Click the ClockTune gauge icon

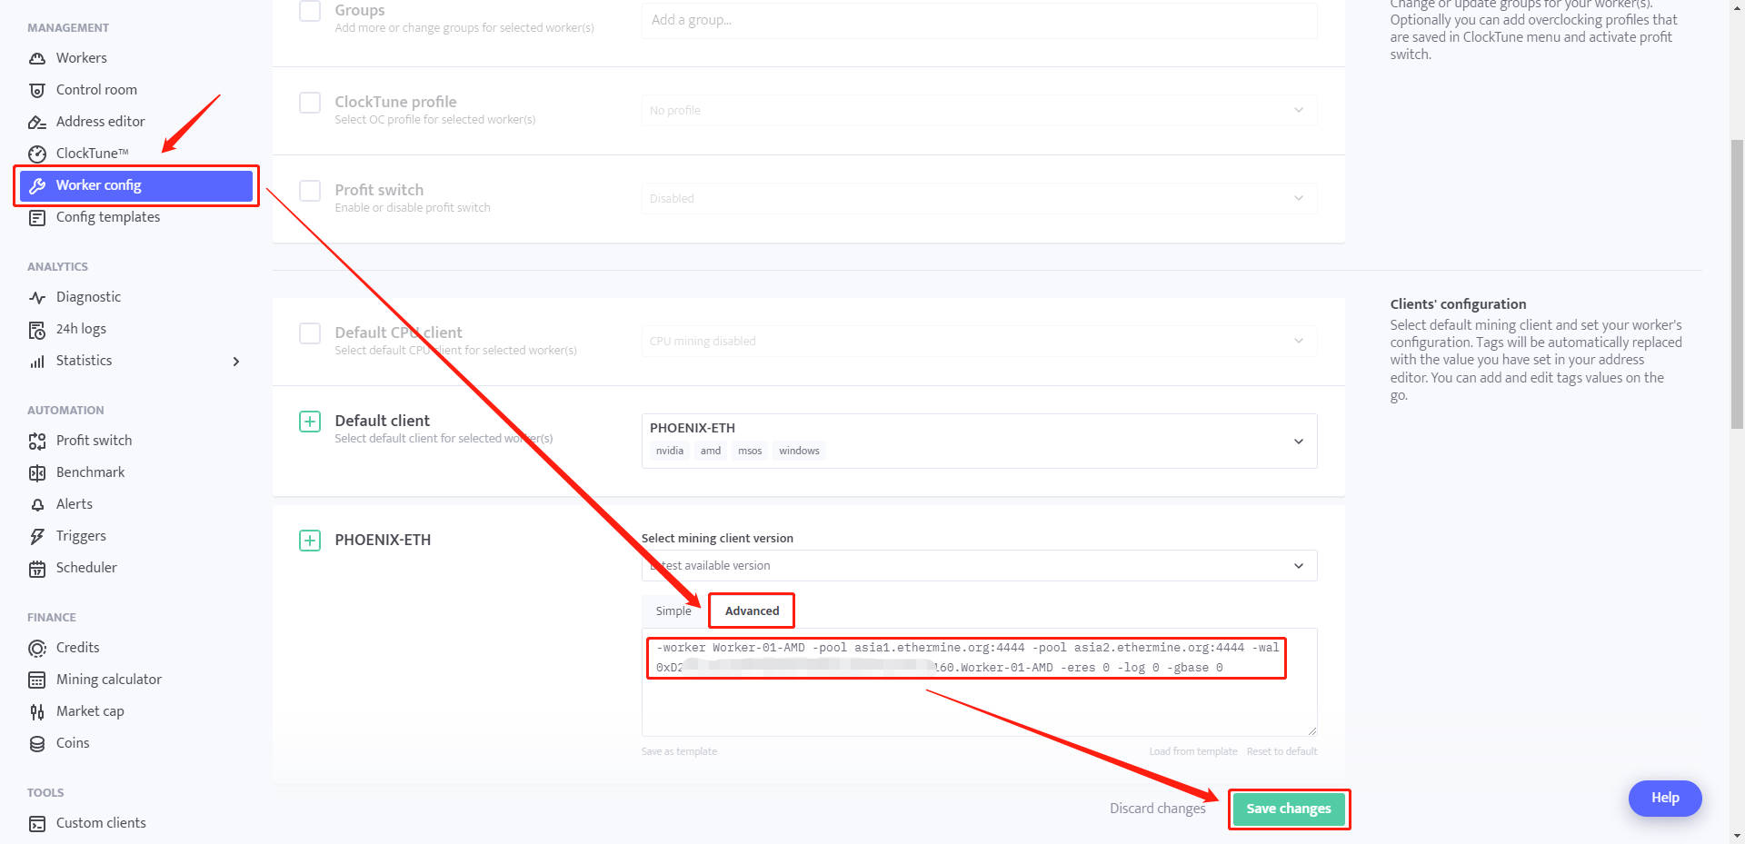[x=37, y=154]
